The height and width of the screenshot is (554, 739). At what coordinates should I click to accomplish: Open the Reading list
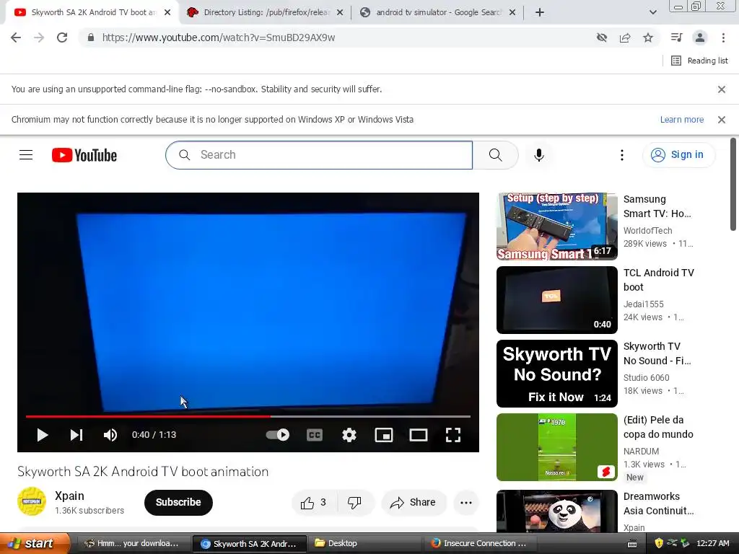(700, 61)
